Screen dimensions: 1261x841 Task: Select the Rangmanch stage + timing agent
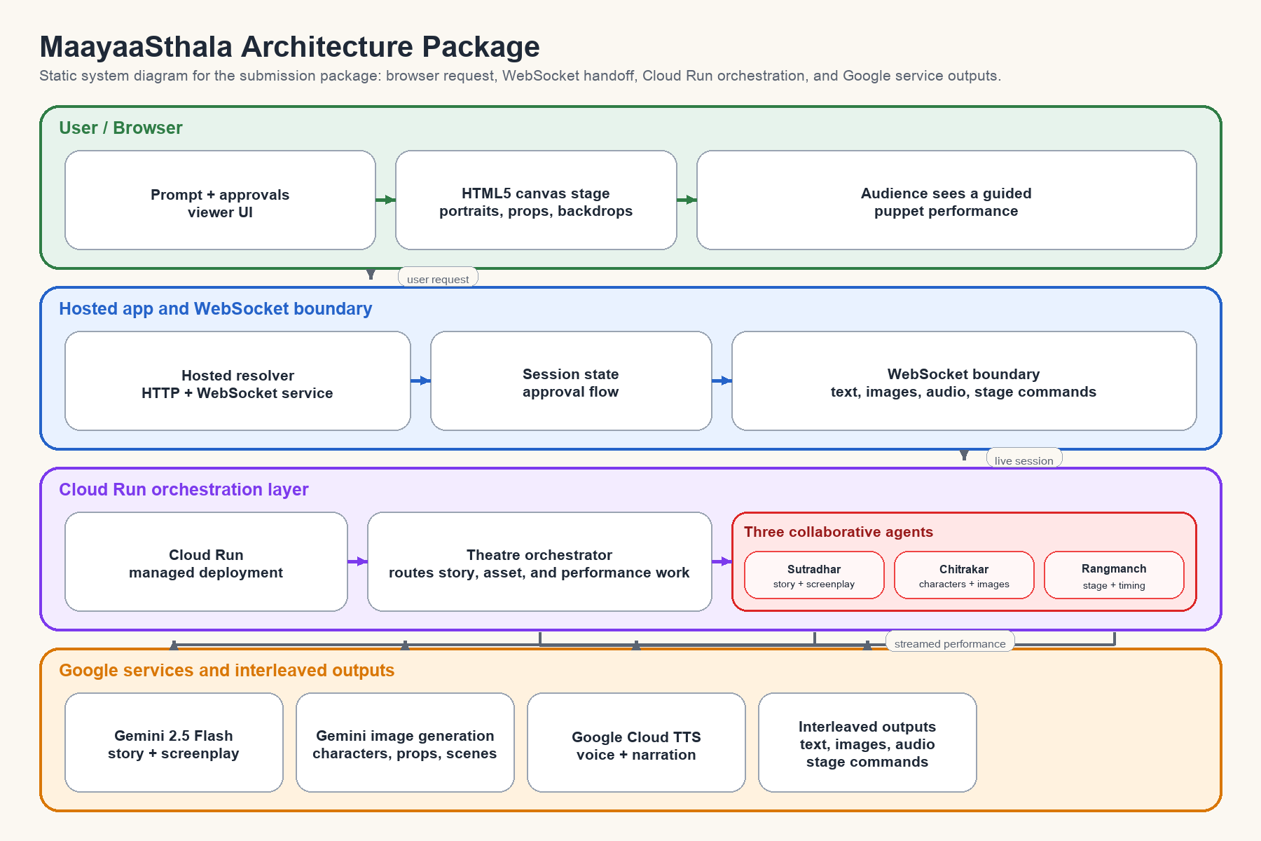click(x=1114, y=575)
